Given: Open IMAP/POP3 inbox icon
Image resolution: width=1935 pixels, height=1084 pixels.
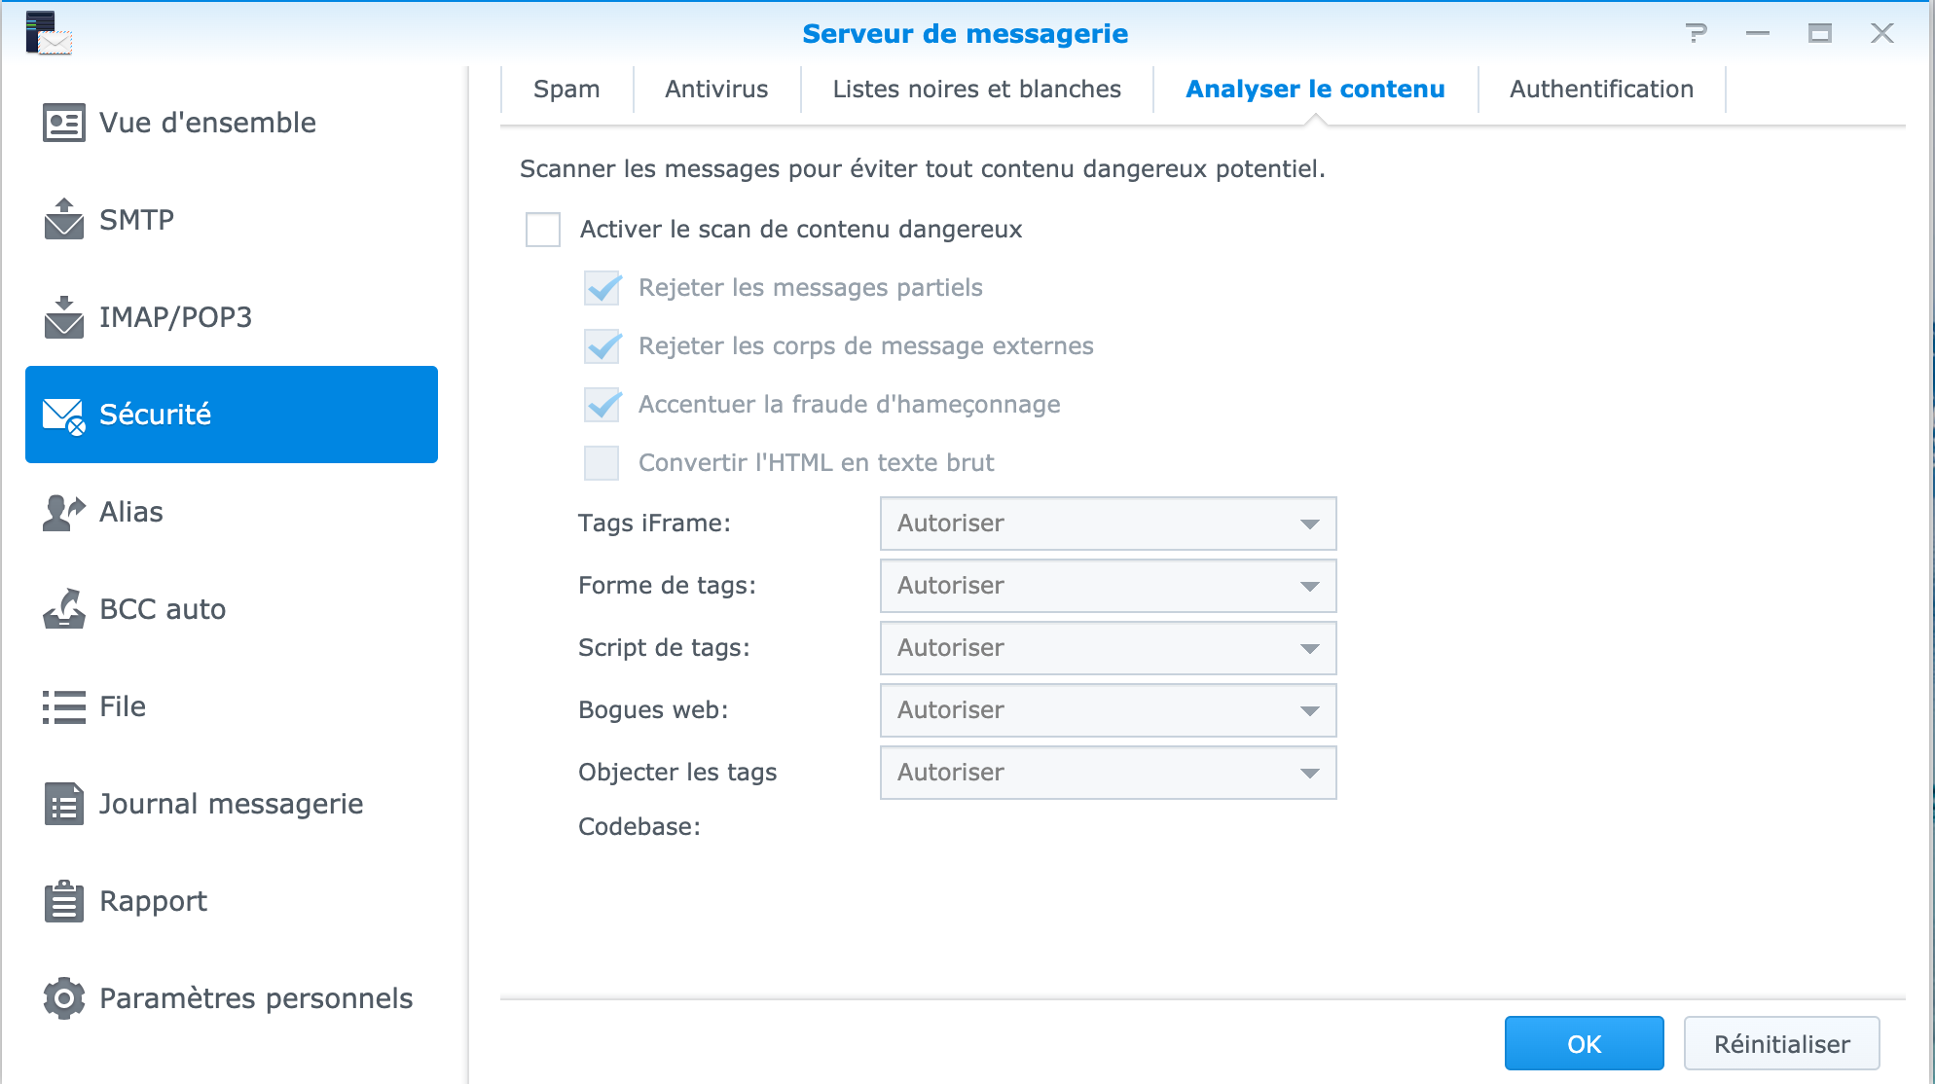Looking at the screenshot, I should [x=64, y=317].
